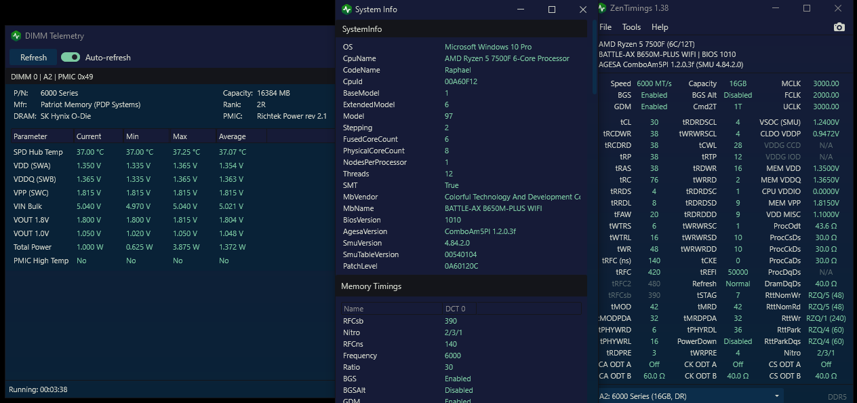Screen dimensions: 857x403
Task: Click the FCLK 2000.00 value
Action: coord(826,96)
